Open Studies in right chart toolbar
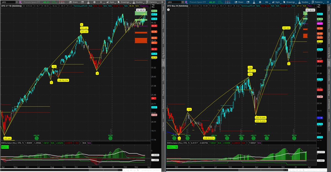The height and width of the screenshot is (172, 331). point(303,2)
